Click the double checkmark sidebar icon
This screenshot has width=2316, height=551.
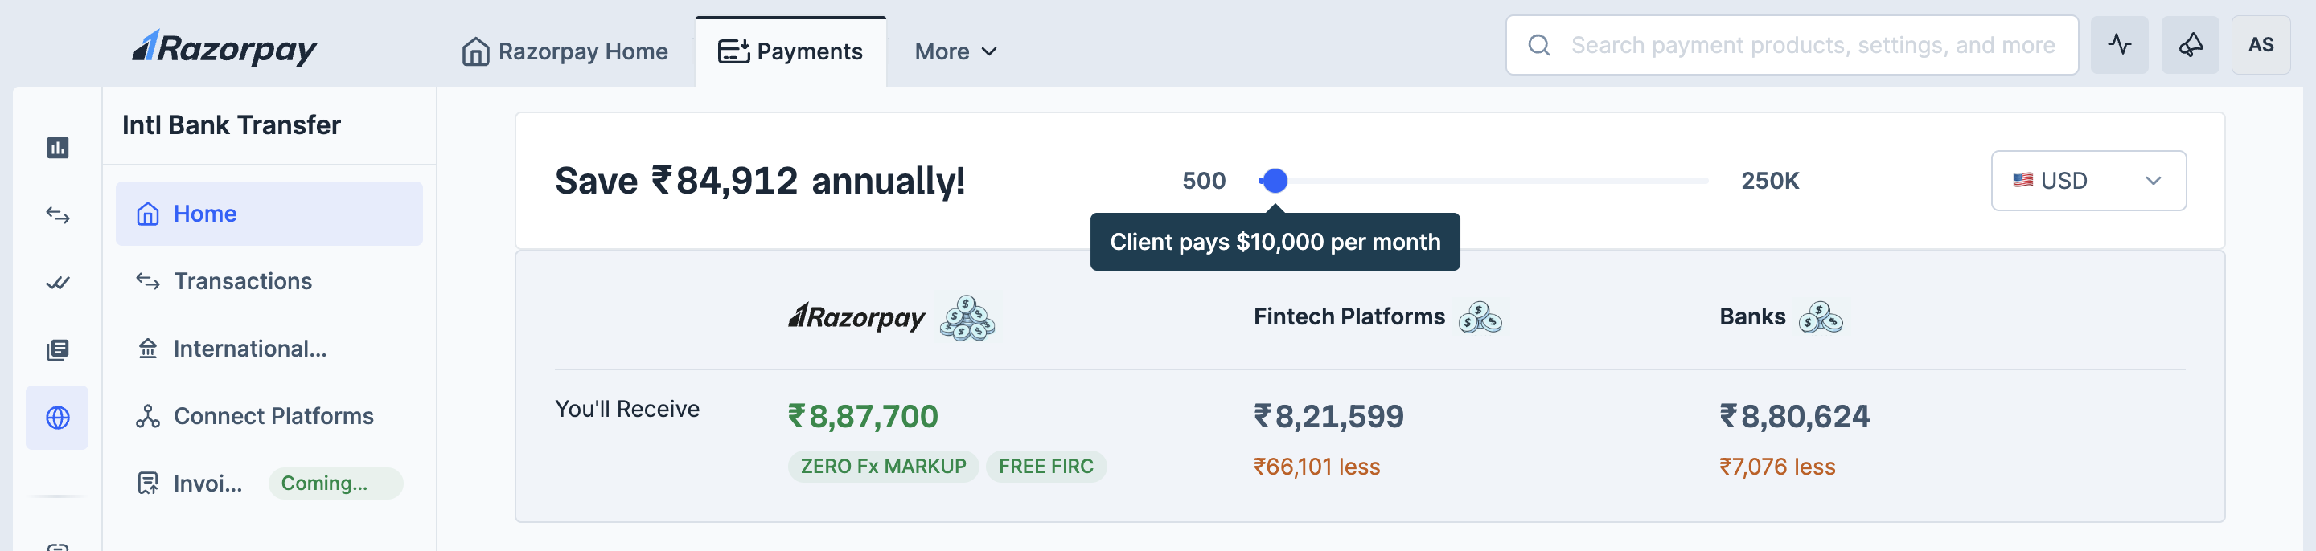click(58, 283)
